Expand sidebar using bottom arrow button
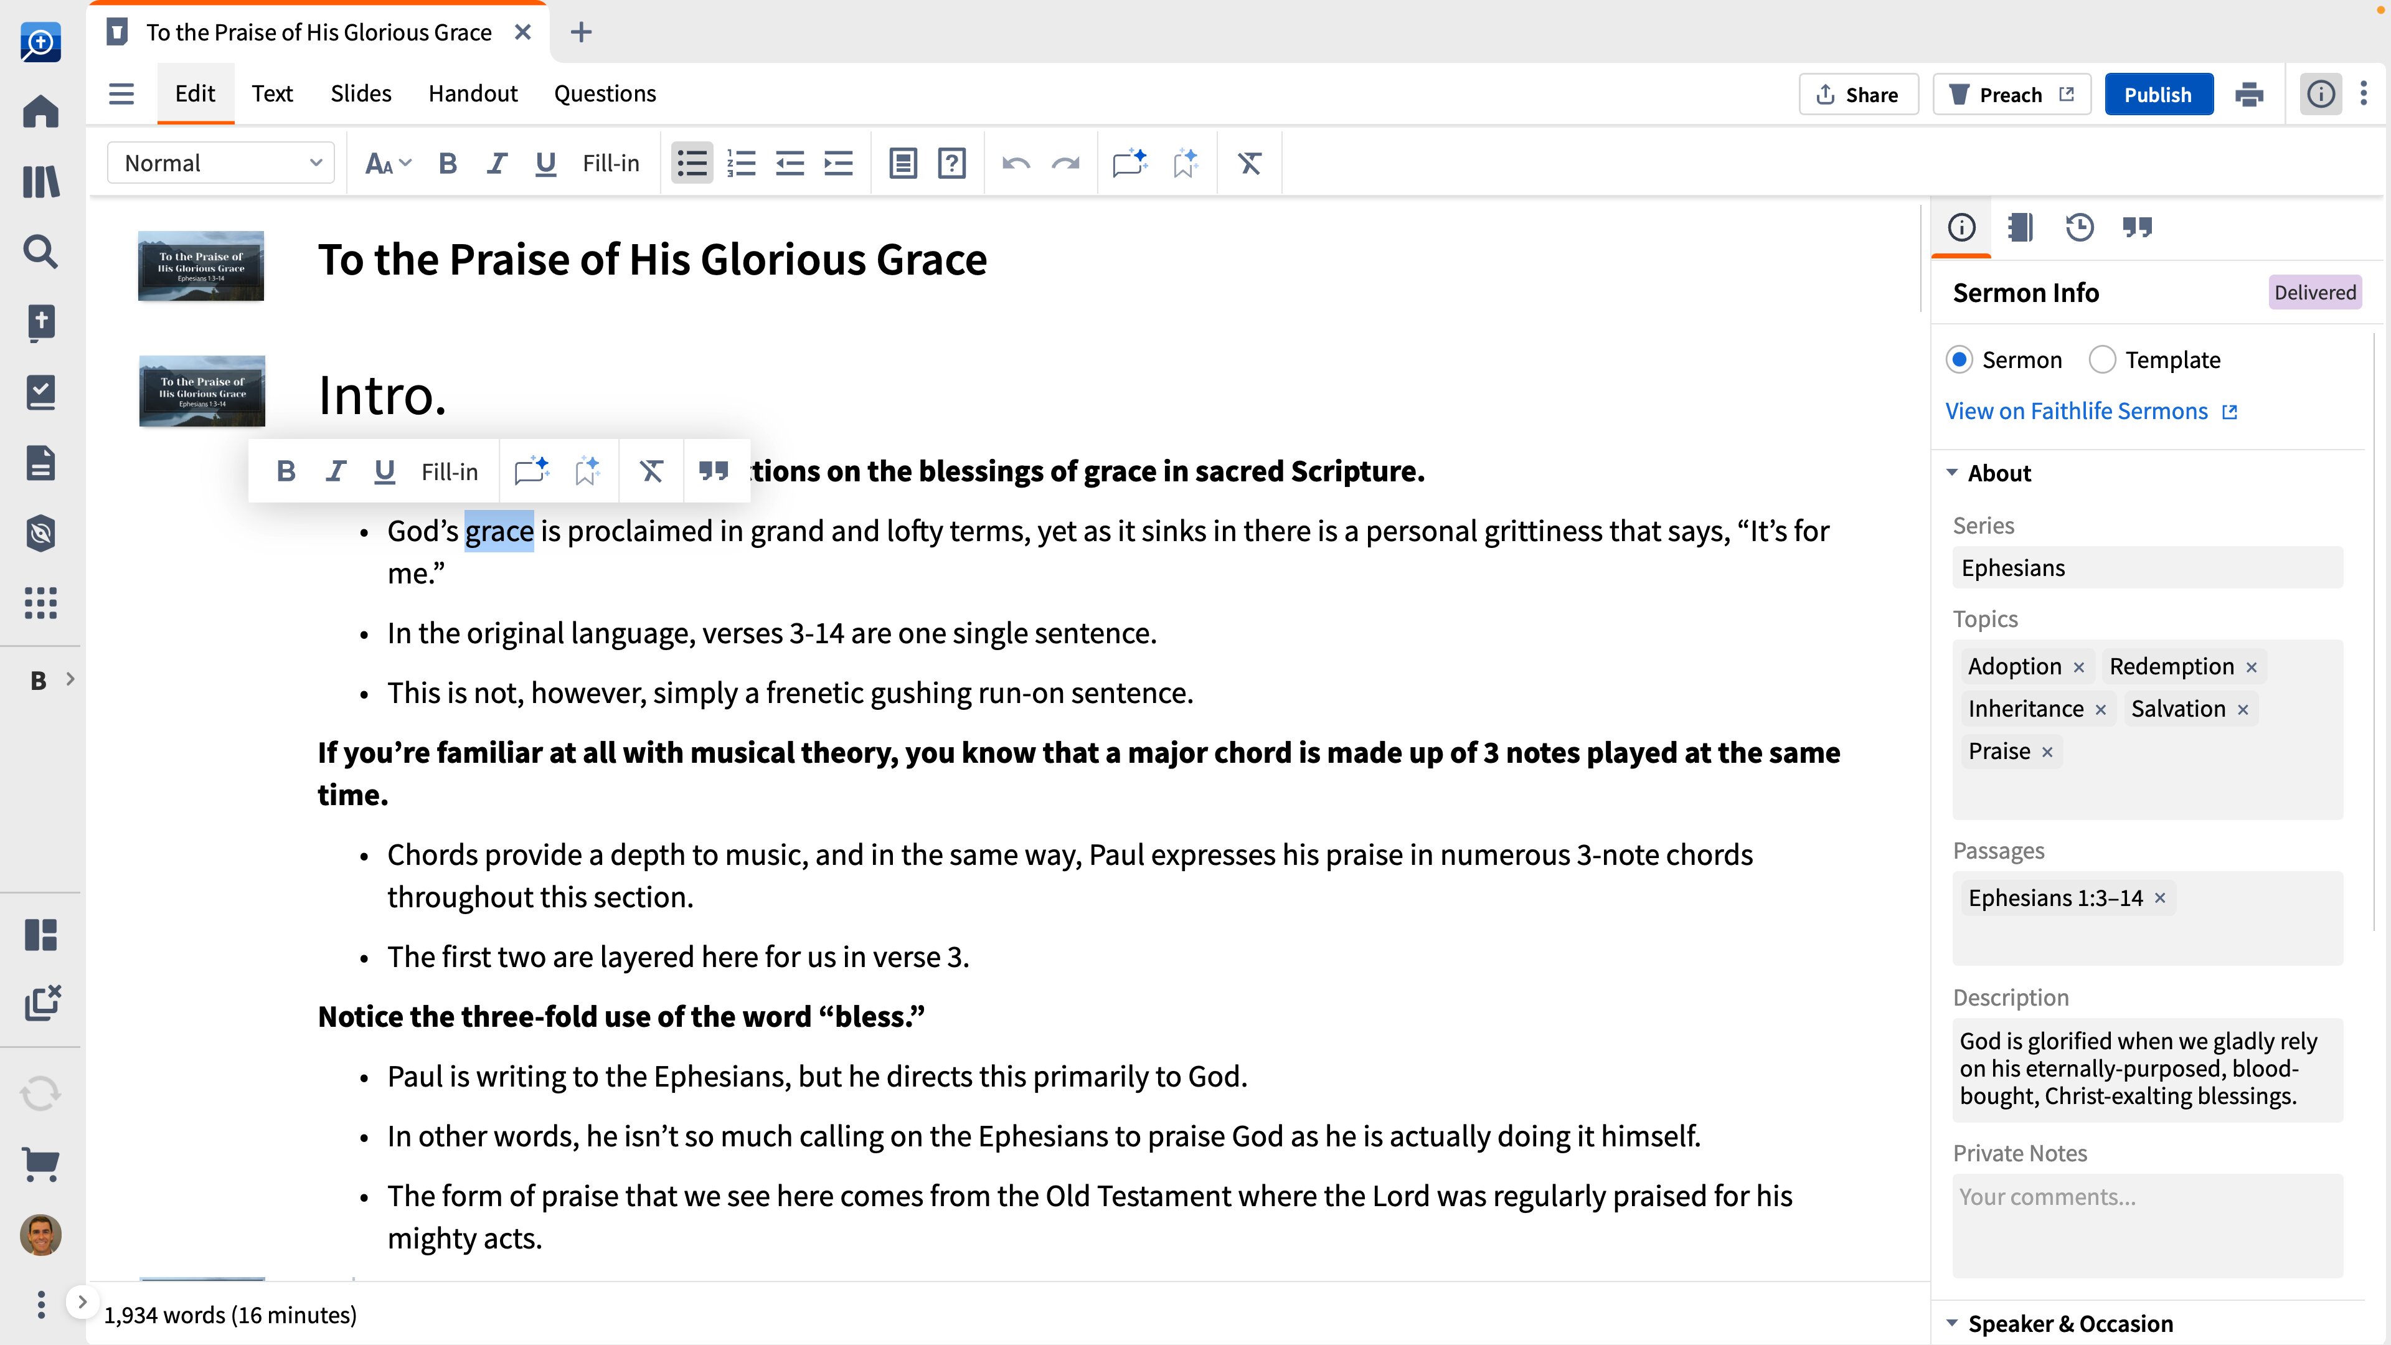Screen dimensions: 2391x1345 pos(82,1302)
